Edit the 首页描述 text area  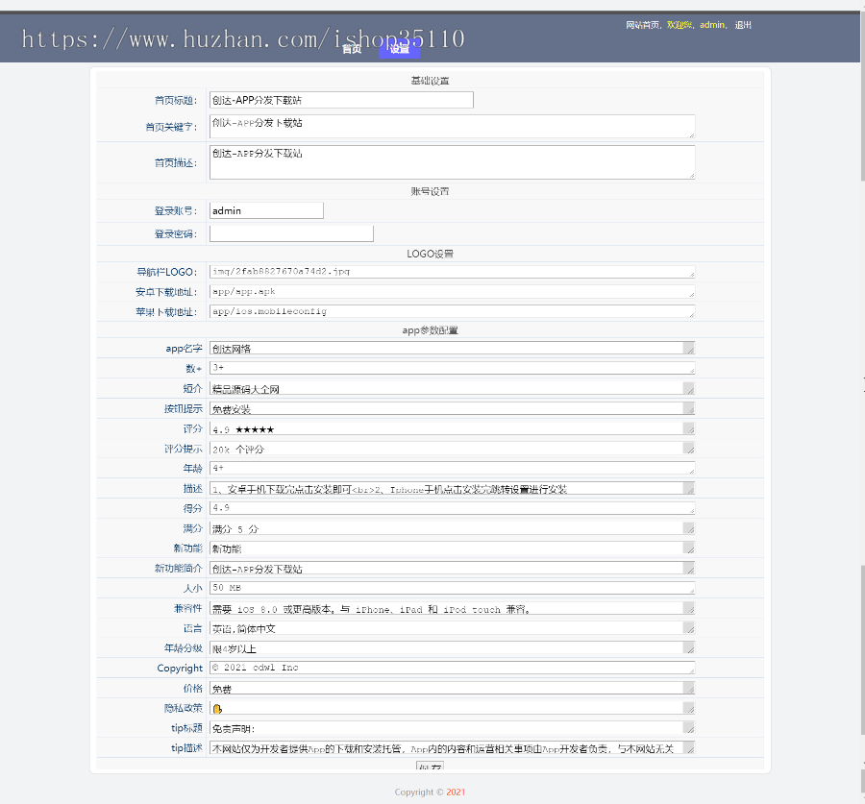click(452, 162)
